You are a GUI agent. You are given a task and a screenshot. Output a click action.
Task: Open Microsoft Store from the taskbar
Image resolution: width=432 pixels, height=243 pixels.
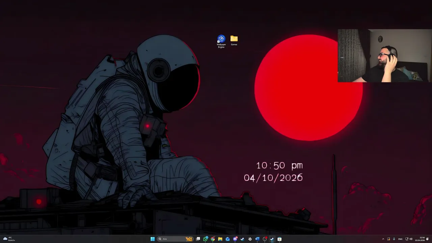coord(279,239)
